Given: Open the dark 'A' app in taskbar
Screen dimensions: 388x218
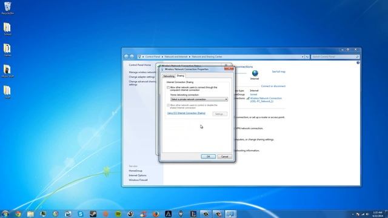Looking at the screenshot, I should pos(169,214).
